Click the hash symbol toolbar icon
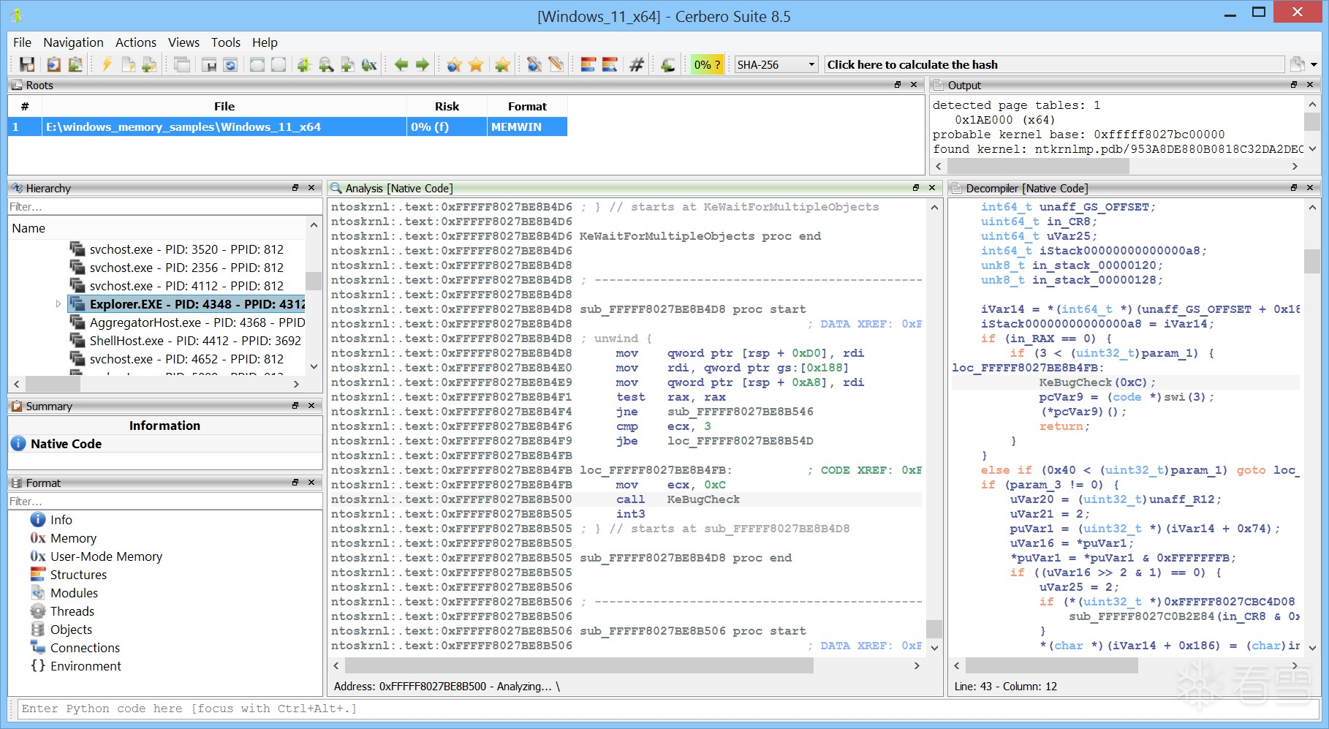This screenshot has width=1329, height=729. point(637,65)
